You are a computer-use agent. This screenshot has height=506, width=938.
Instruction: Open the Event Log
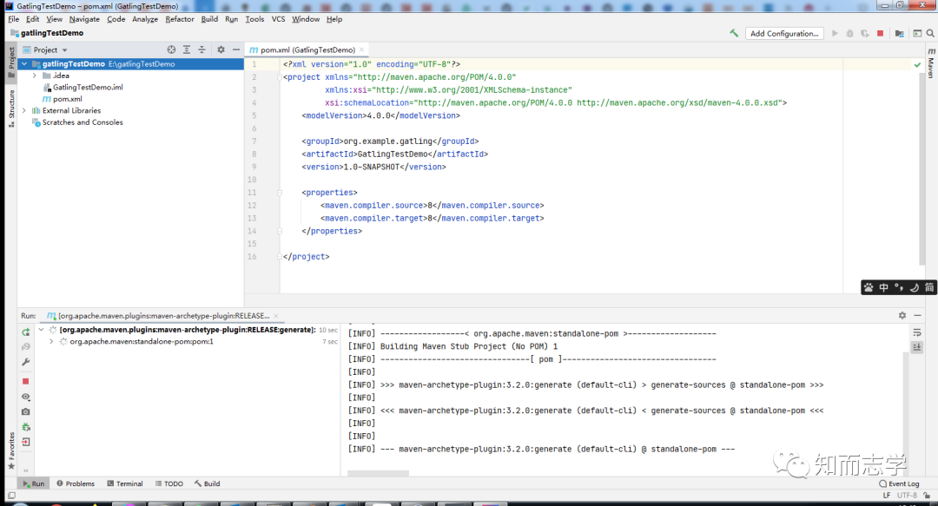(x=899, y=483)
